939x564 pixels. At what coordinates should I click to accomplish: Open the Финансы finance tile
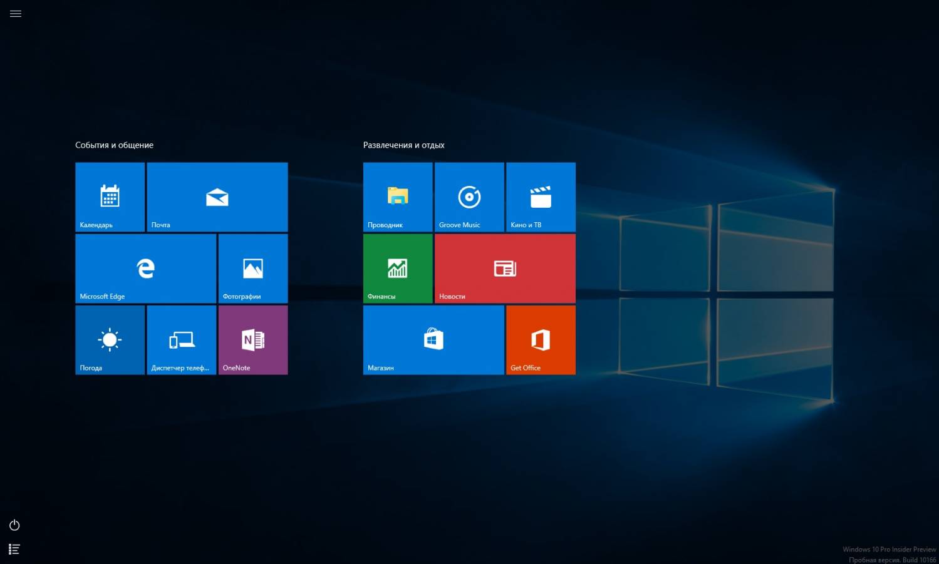coord(398,269)
